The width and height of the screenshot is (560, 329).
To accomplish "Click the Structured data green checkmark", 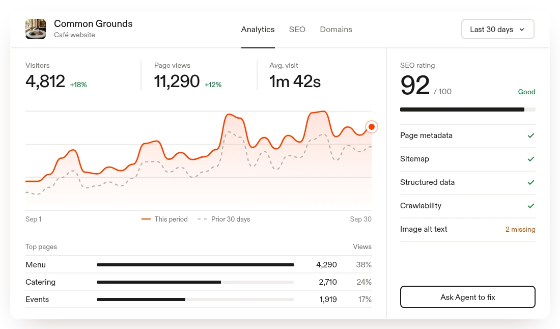I will [x=531, y=182].
